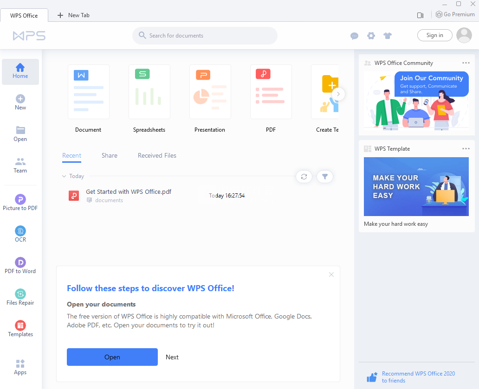The width and height of the screenshot is (479, 389).
Task: Click Go Premium
Action: [x=455, y=14]
